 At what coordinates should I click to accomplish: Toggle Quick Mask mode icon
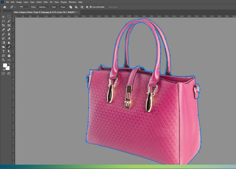click(3, 73)
